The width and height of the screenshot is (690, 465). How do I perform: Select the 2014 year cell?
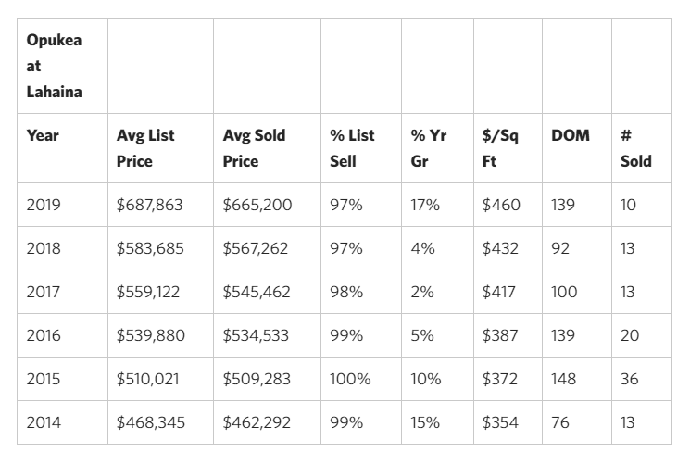(44, 422)
